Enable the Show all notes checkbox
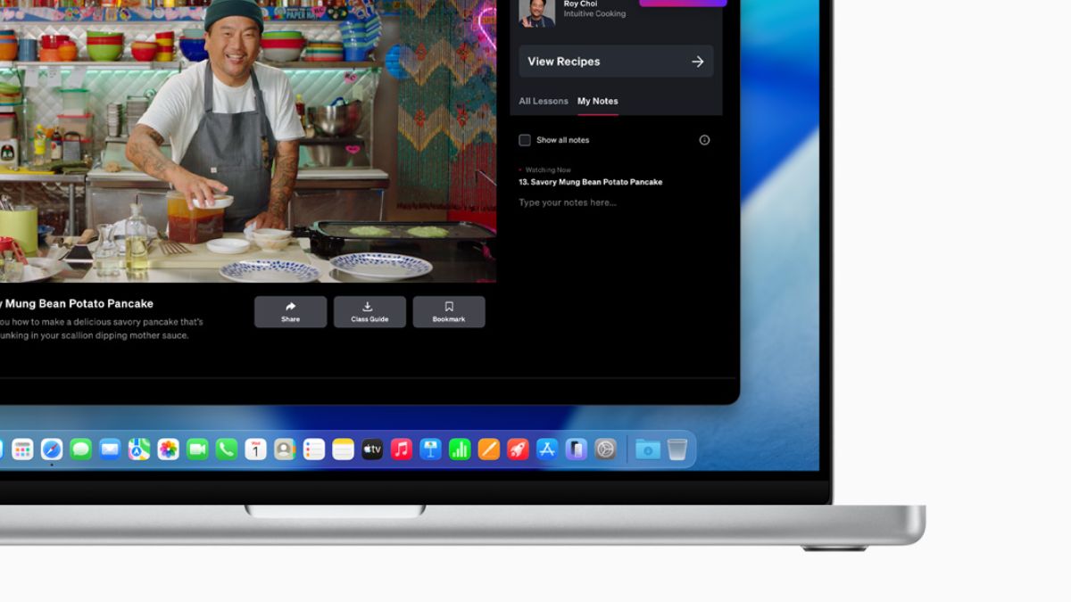Image resolution: width=1071 pixels, height=602 pixels. pyautogui.click(x=525, y=140)
